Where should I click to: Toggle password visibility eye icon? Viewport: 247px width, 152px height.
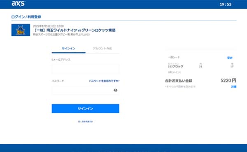115,90
